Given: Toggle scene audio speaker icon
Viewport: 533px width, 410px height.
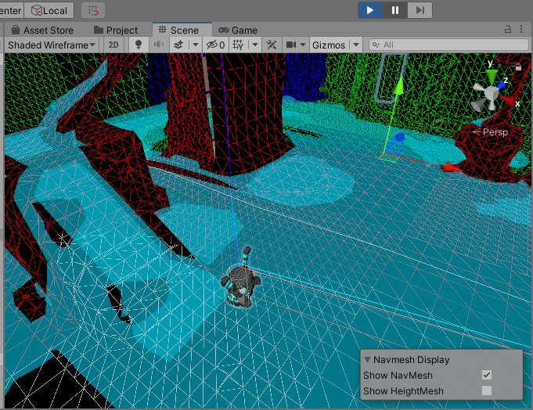Looking at the screenshot, I should pos(159,45).
